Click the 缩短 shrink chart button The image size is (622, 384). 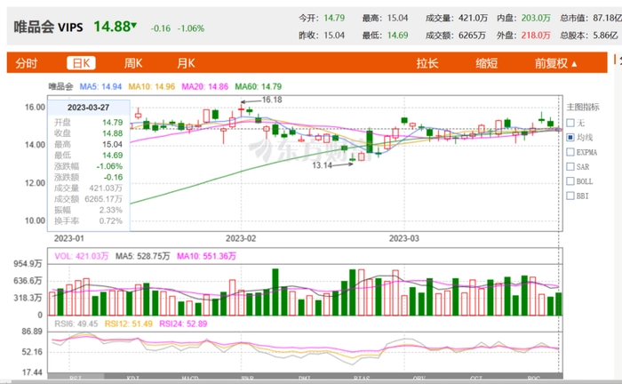click(x=486, y=63)
